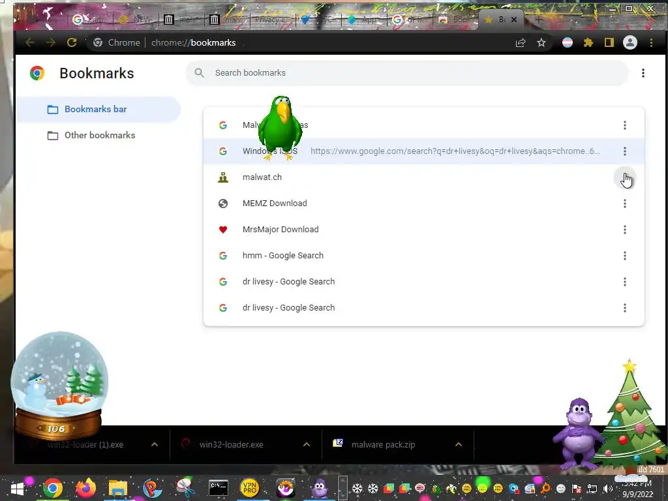Click Windows ISOS bookmark URL text
This screenshot has height=501, width=668.
(x=455, y=151)
